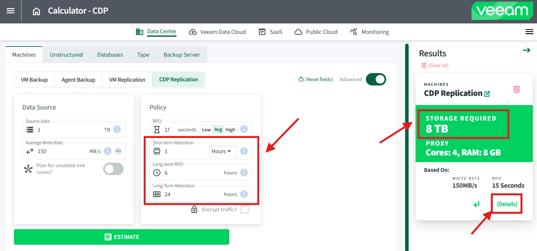
Task: Open the Public Cloud section
Action: 316,32
